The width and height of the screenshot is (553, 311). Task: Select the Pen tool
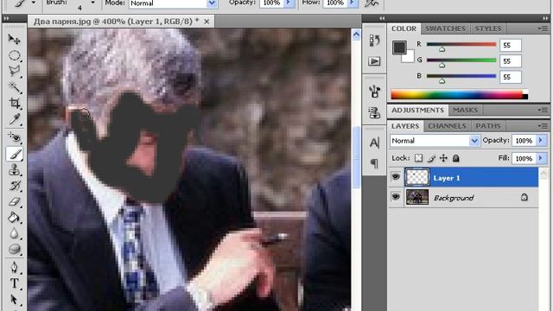[14, 267]
